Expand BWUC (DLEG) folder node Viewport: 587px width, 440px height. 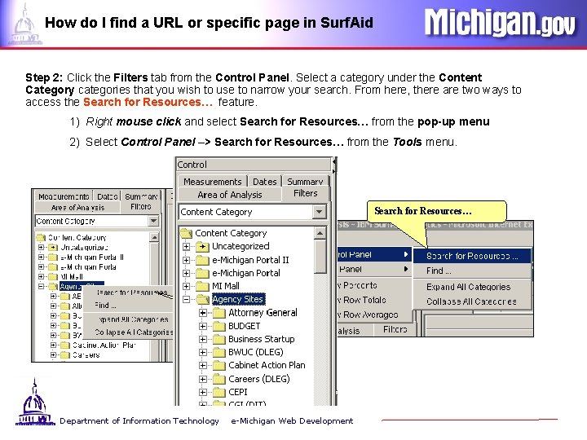point(202,352)
